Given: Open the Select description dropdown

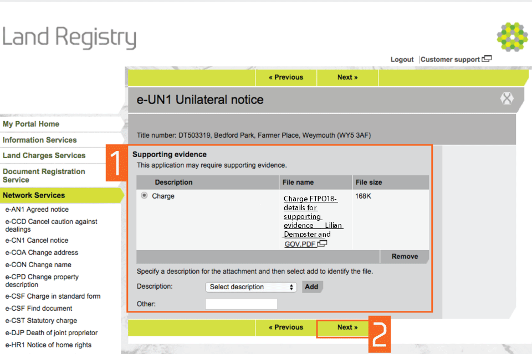Looking at the screenshot, I should [x=252, y=287].
